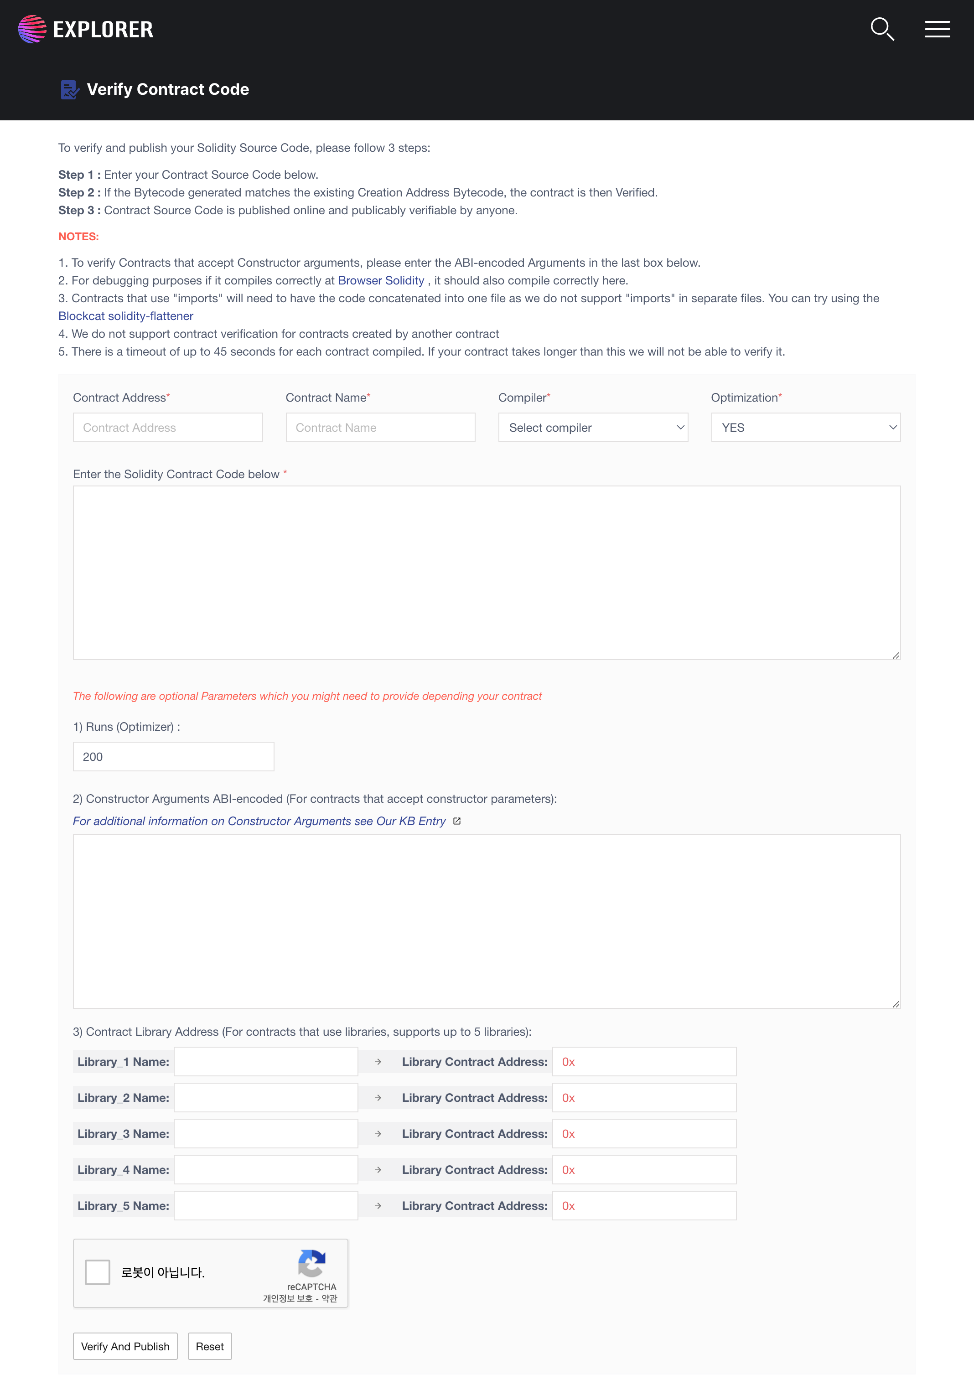Click the Runs (Optimizer) 200 field
Viewport: 974px width, 1395px height.
(173, 756)
